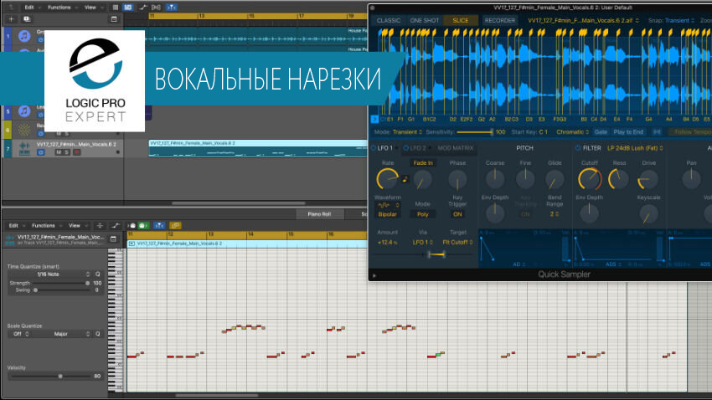Click the duplicate track icon beside the plus
This screenshot has width=712, height=400.
click(x=27, y=19)
